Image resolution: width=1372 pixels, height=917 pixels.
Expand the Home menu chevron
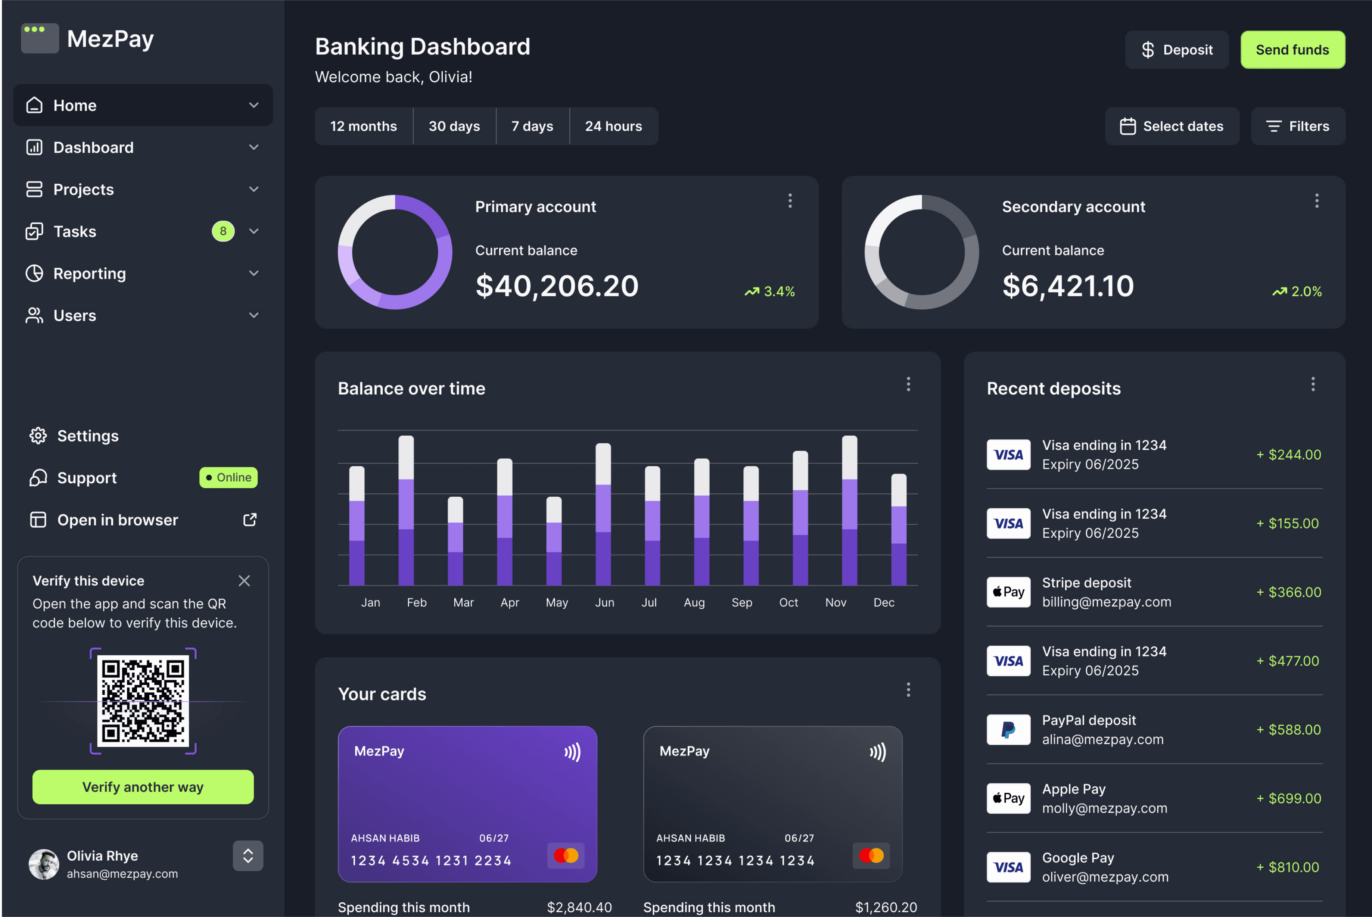tap(254, 105)
